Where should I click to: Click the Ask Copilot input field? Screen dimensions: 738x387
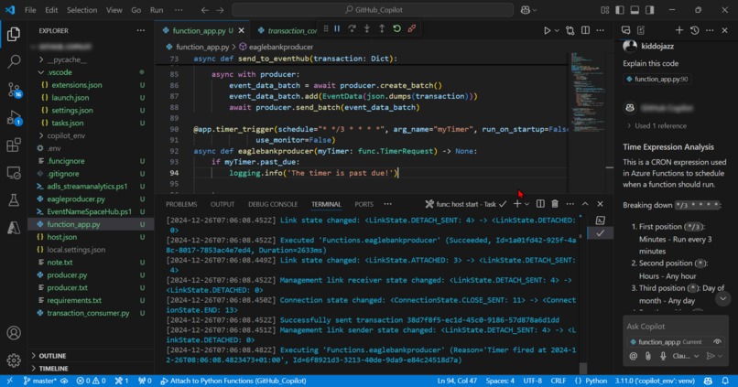tap(676, 327)
